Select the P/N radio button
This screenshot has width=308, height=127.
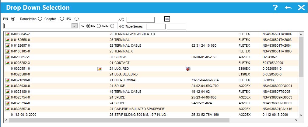pyautogui.click(x=13, y=19)
